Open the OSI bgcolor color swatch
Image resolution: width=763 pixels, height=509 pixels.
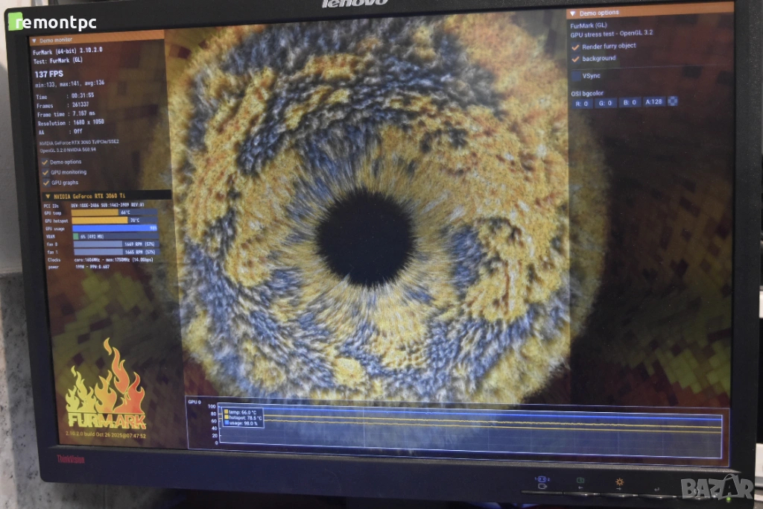tap(673, 101)
